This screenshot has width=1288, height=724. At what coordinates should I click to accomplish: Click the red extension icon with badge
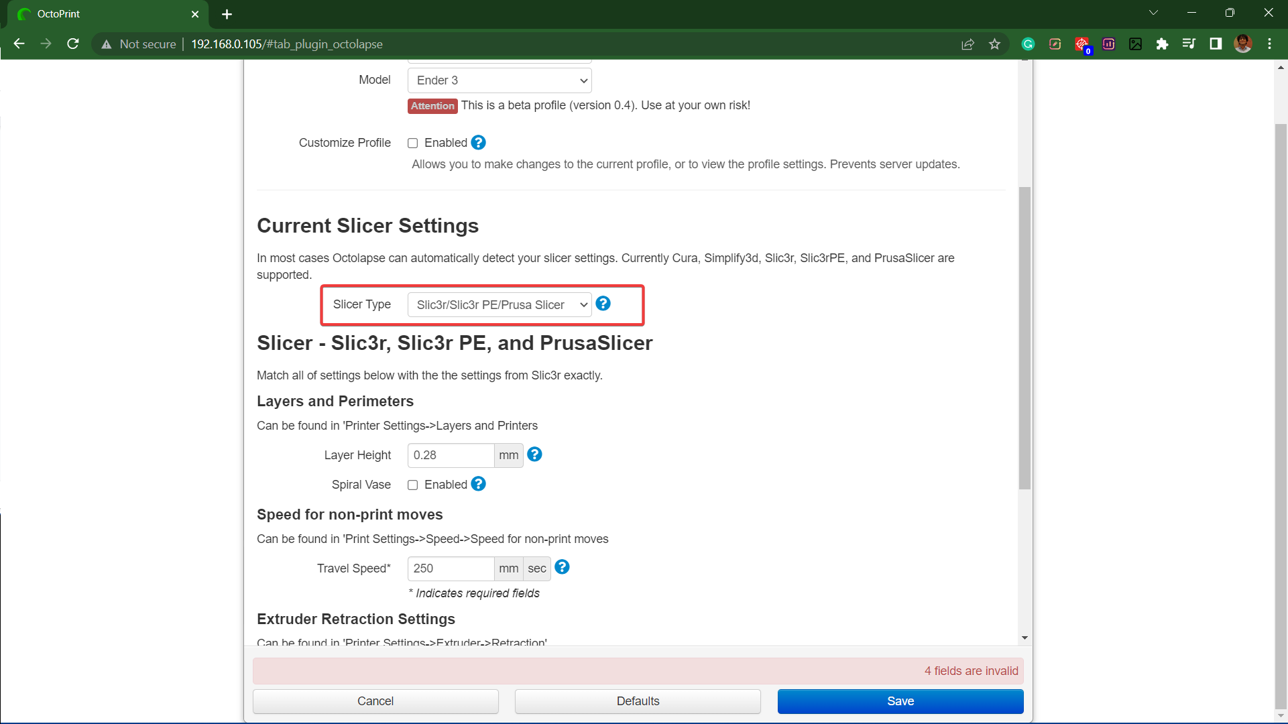pyautogui.click(x=1082, y=45)
